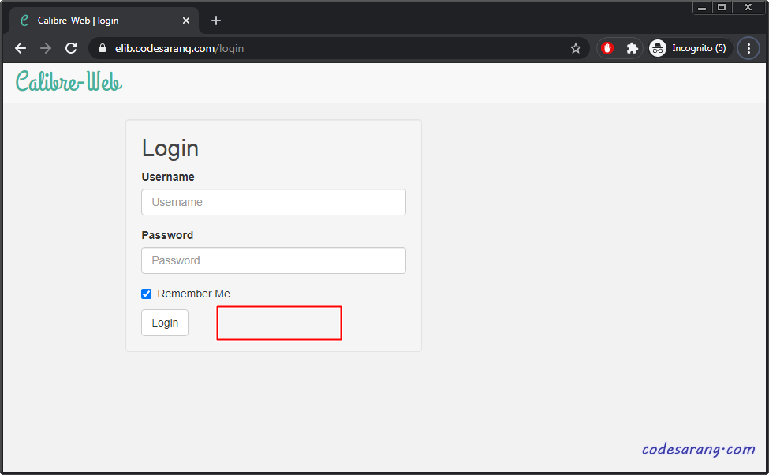Maximize the browser window
Viewport: 769px width, 475px height.
click(722, 7)
